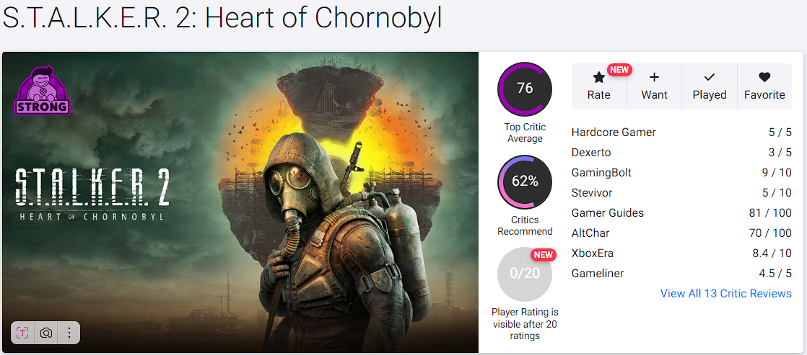The image size is (807, 355).
Task: Open the three-dot image options menu
Action: click(x=69, y=333)
